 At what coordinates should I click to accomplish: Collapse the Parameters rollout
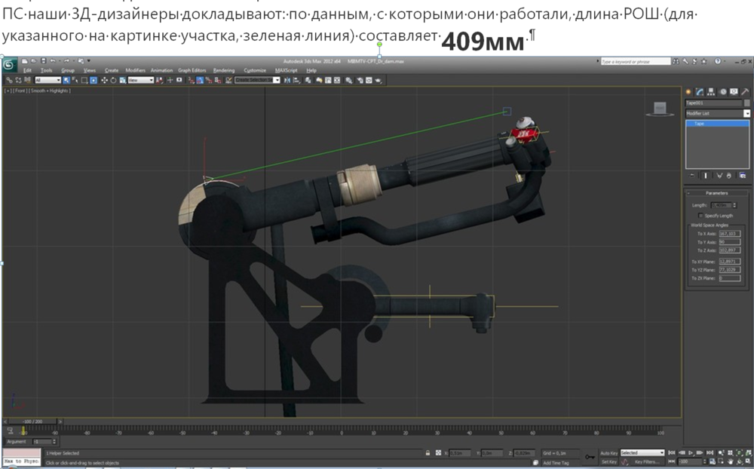point(716,193)
